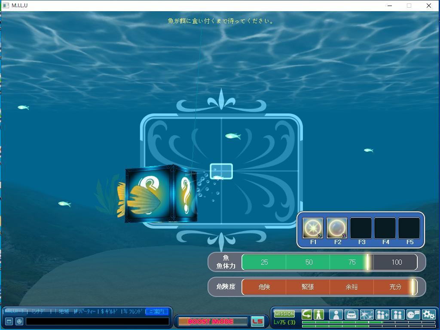The image size is (440, 330).
Task: Open the sparkle skills icon
Action: [367, 315]
